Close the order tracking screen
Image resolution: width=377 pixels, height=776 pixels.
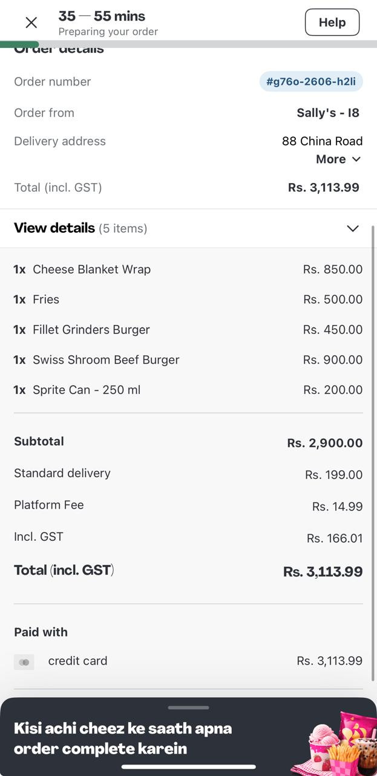(31, 23)
